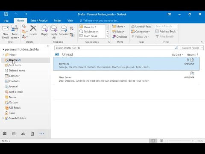Switch to the View tab

pos(70,21)
